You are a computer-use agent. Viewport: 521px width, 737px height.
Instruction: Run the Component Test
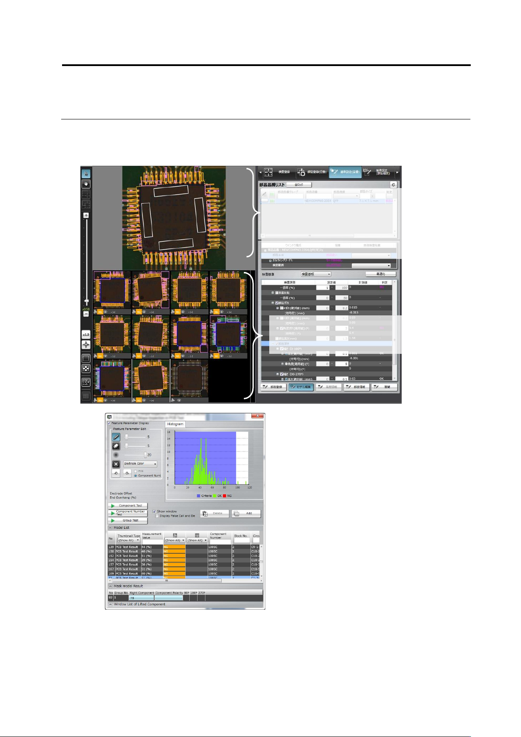click(128, 506)
